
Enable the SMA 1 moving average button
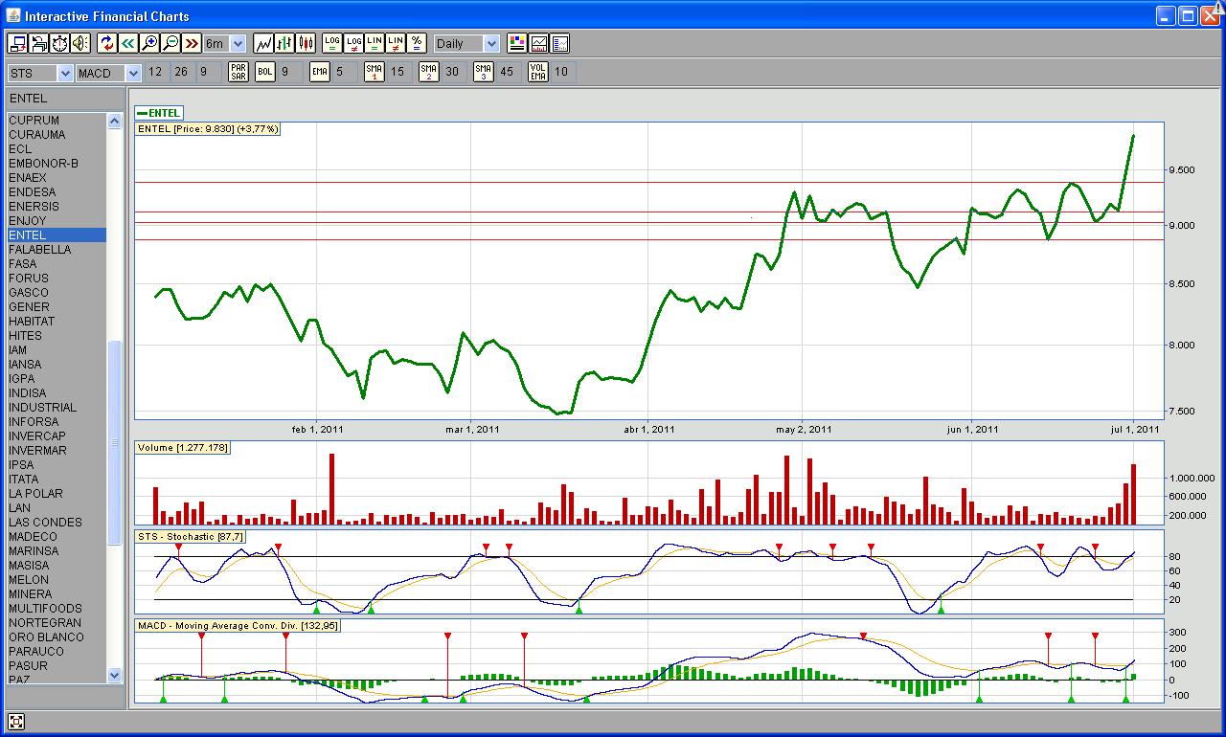pos(375,72)
